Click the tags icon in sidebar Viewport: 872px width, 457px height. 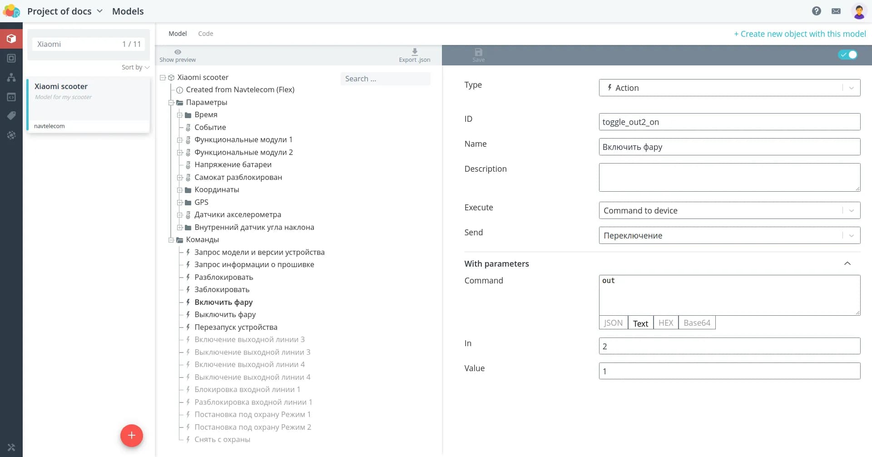tap(11, 116)
